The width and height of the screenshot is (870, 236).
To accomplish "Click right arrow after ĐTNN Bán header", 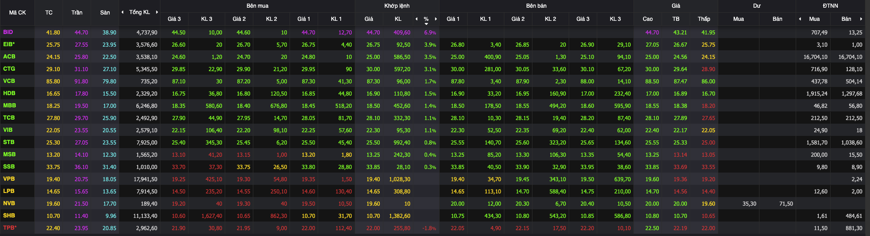I will (861, 19).
